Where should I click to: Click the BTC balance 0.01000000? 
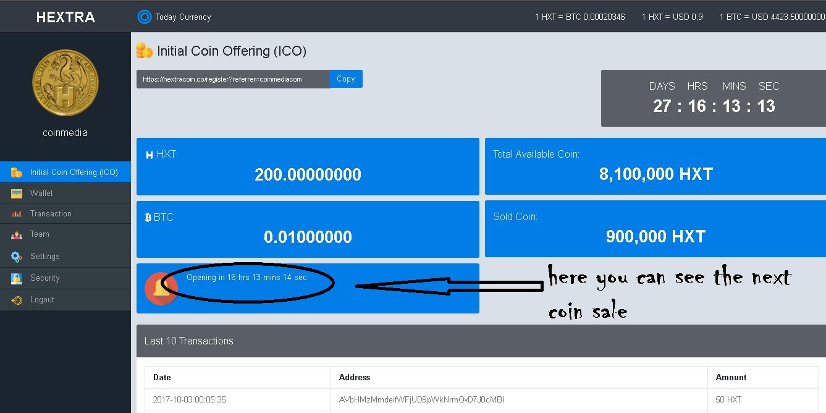point(308,237)
